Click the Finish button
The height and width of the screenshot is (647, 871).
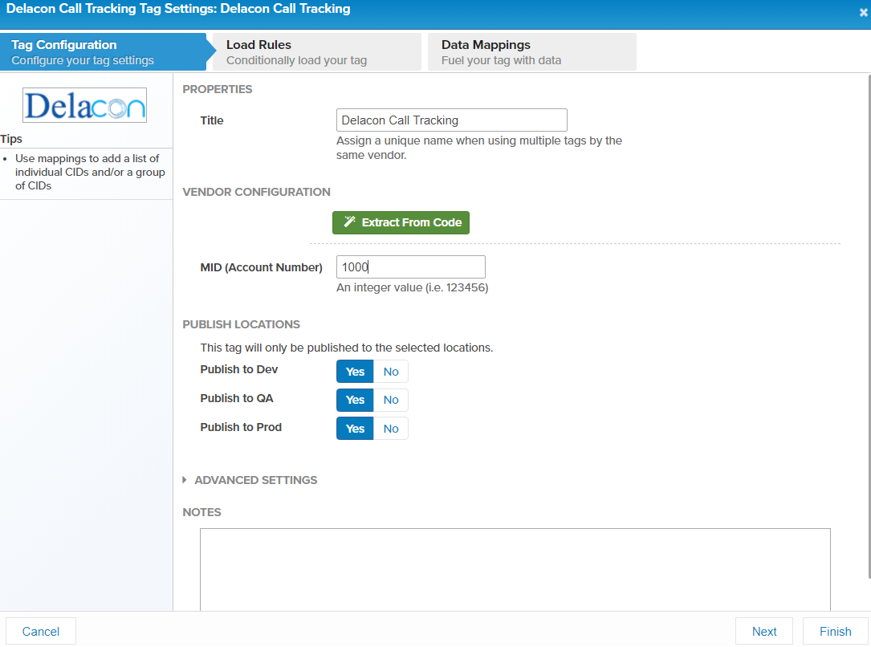(836, 632)
